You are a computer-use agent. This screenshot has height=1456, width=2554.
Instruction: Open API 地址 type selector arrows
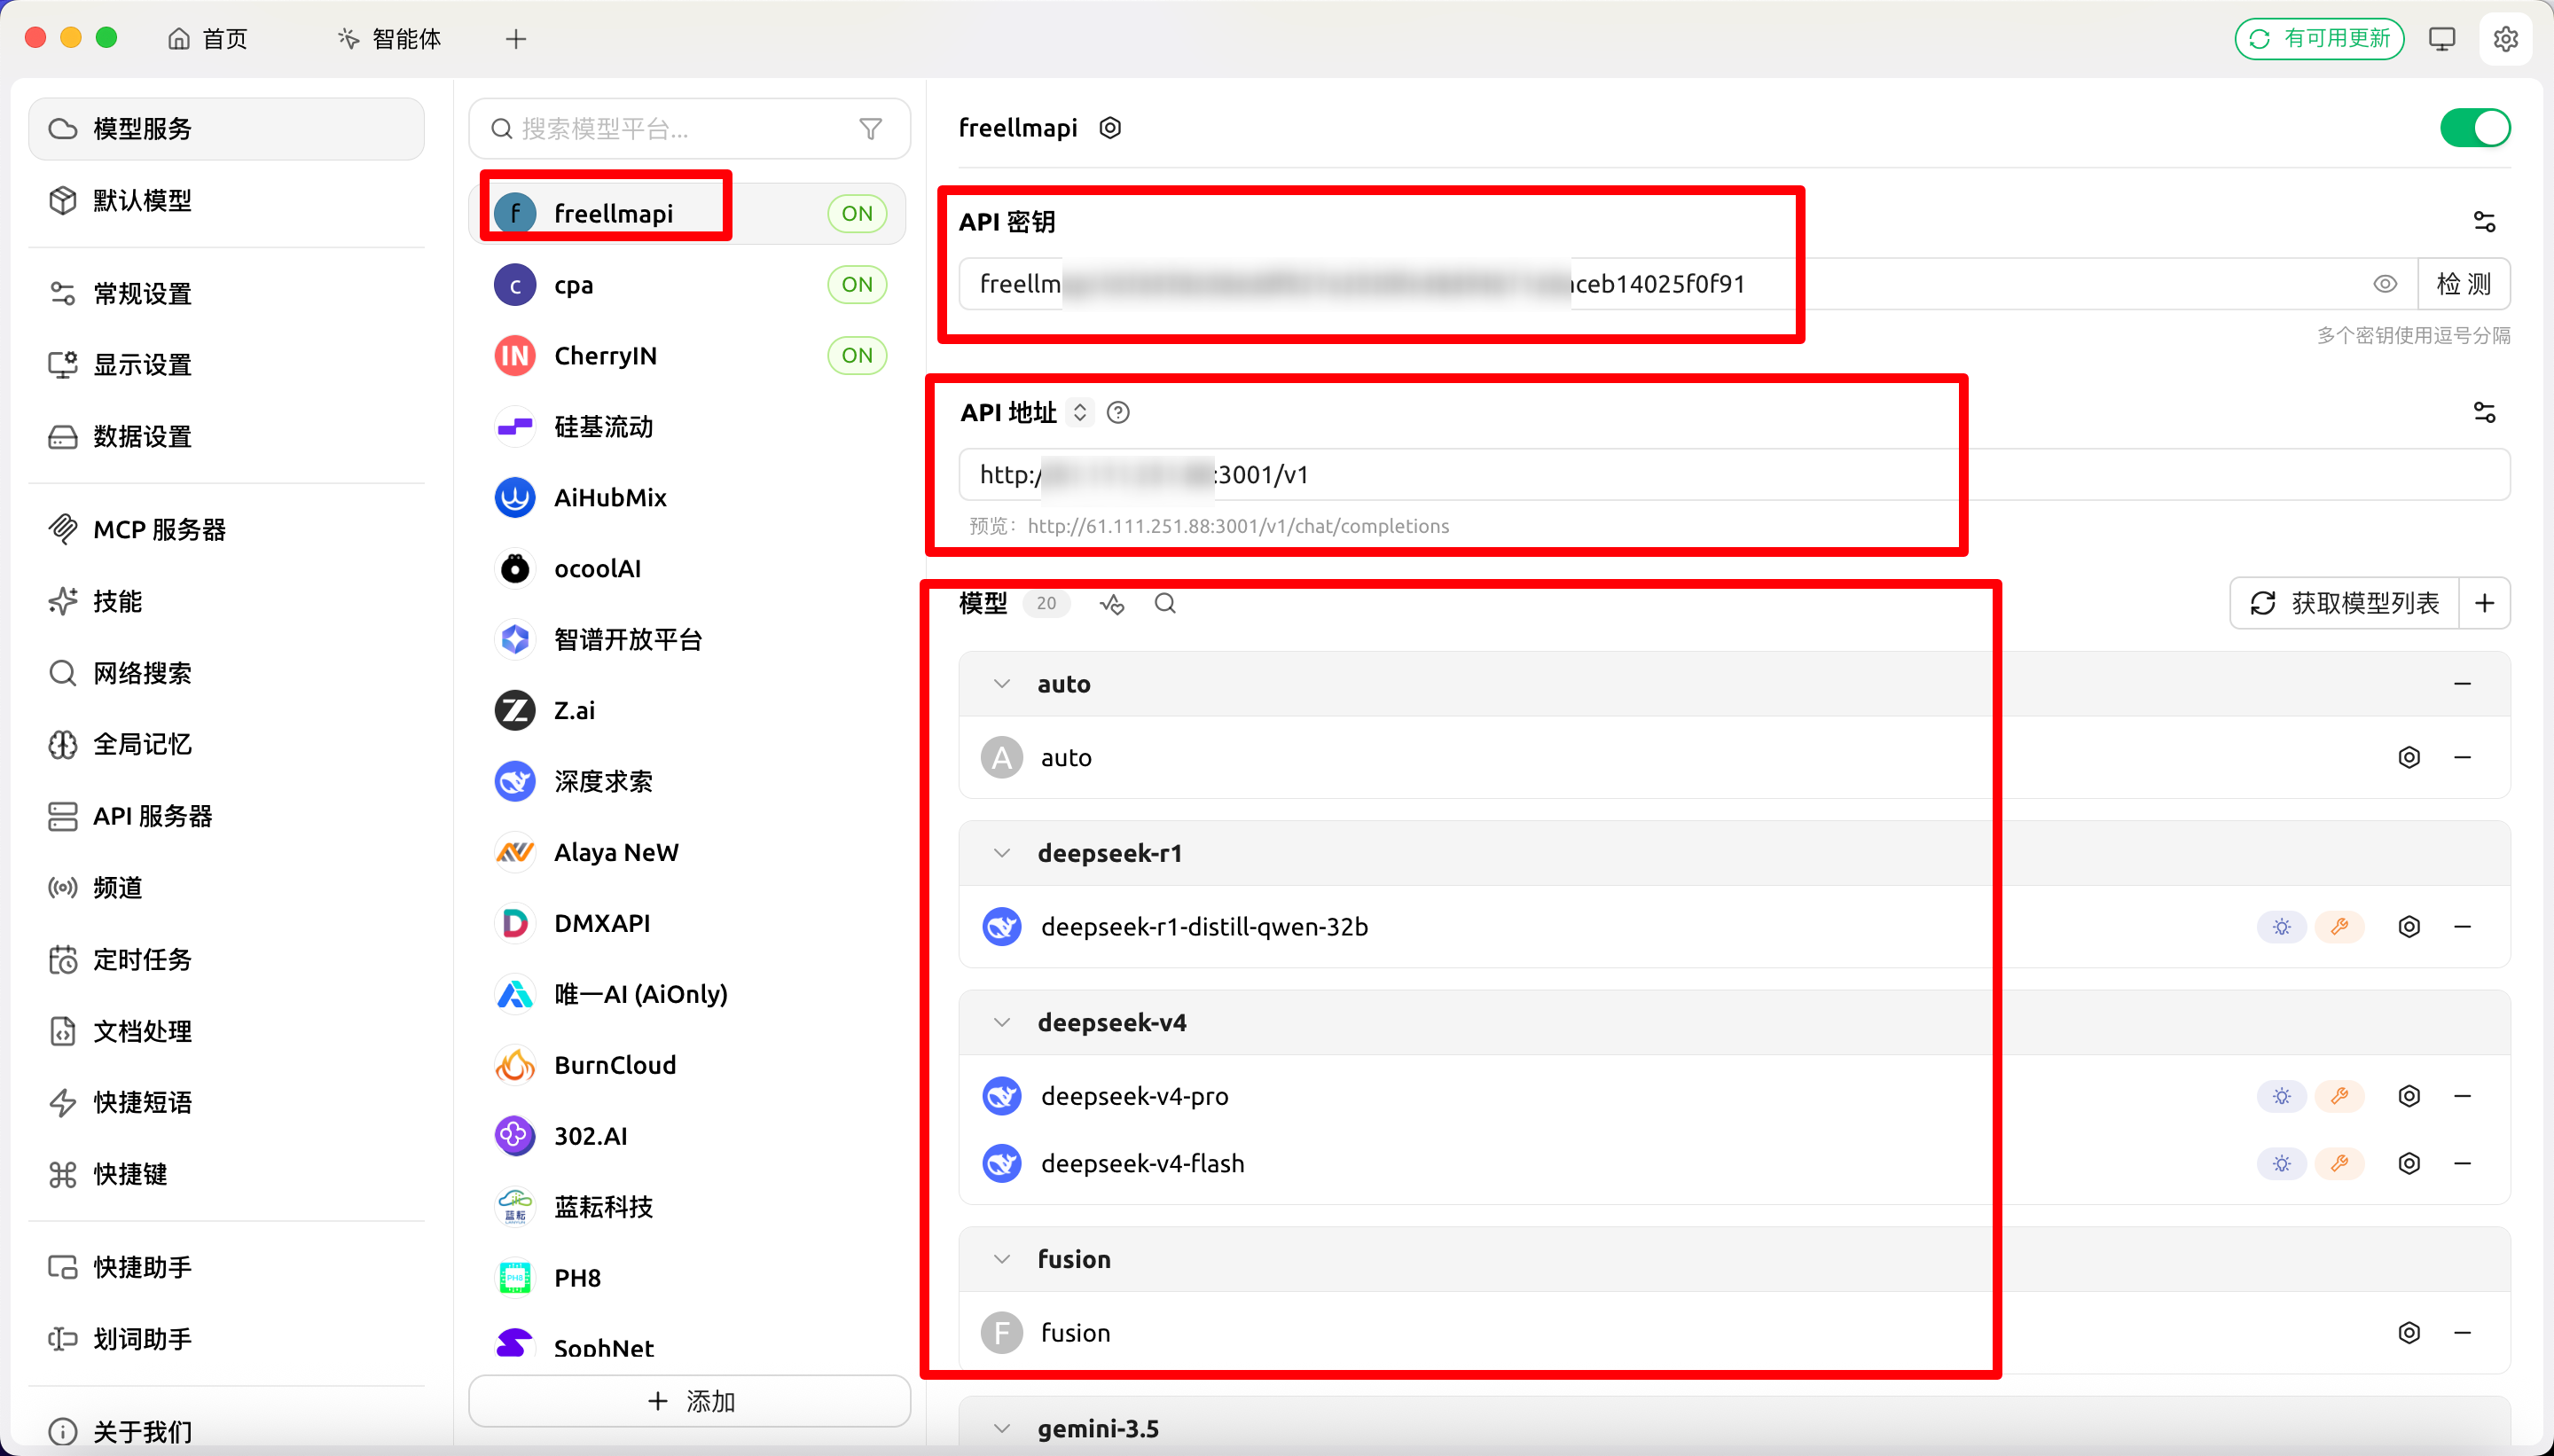point(1079,412)
